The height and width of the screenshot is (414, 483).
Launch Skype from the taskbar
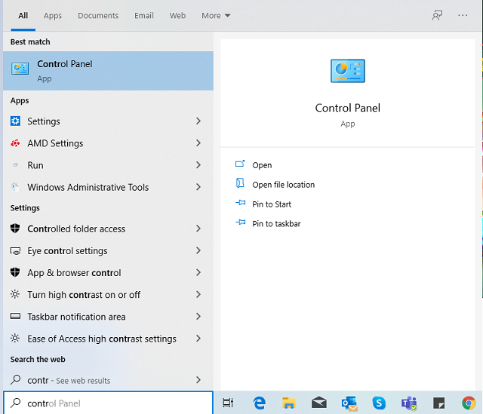379,403
